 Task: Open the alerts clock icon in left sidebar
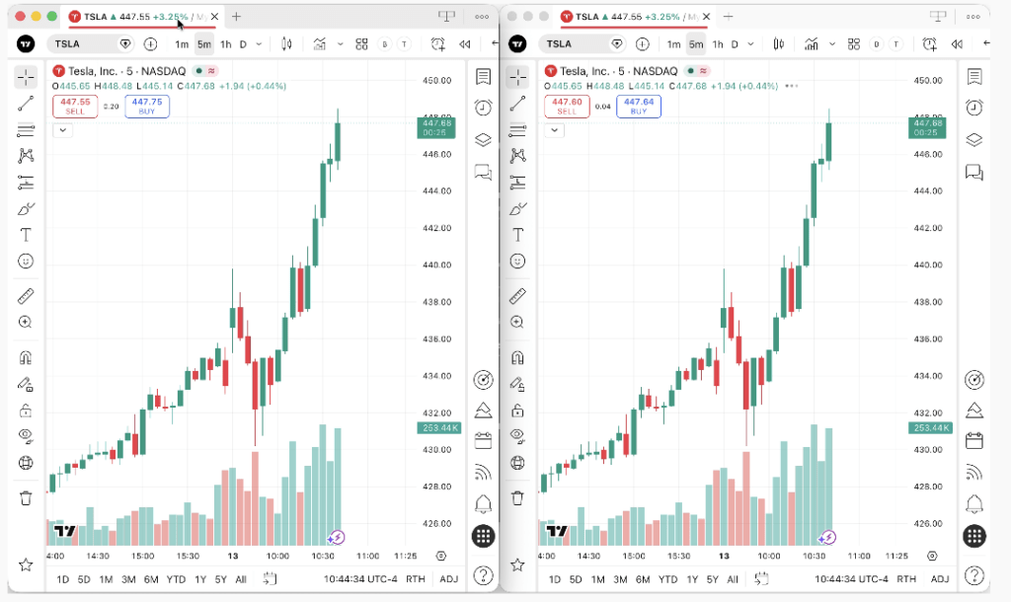(x=483, y=108)
